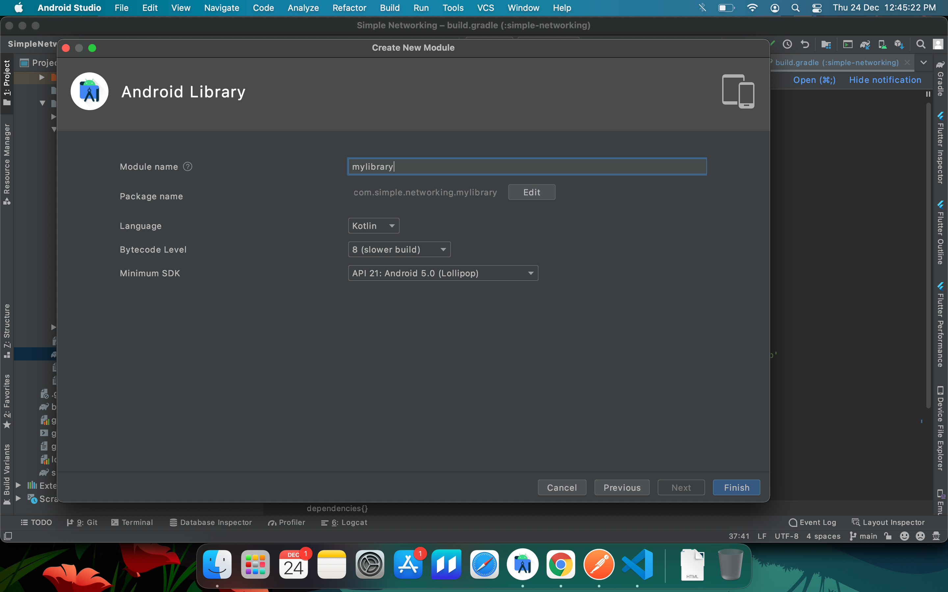
Task: Expand the editor tabs list chevron
Action: pyautogui.click(x=923, y=62)
